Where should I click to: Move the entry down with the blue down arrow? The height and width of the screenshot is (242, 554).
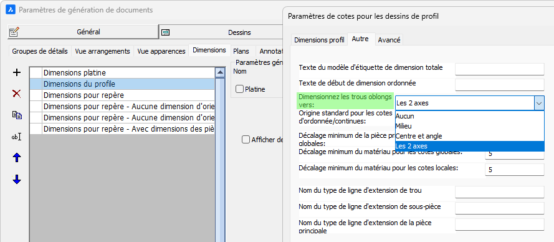[17, 180]
